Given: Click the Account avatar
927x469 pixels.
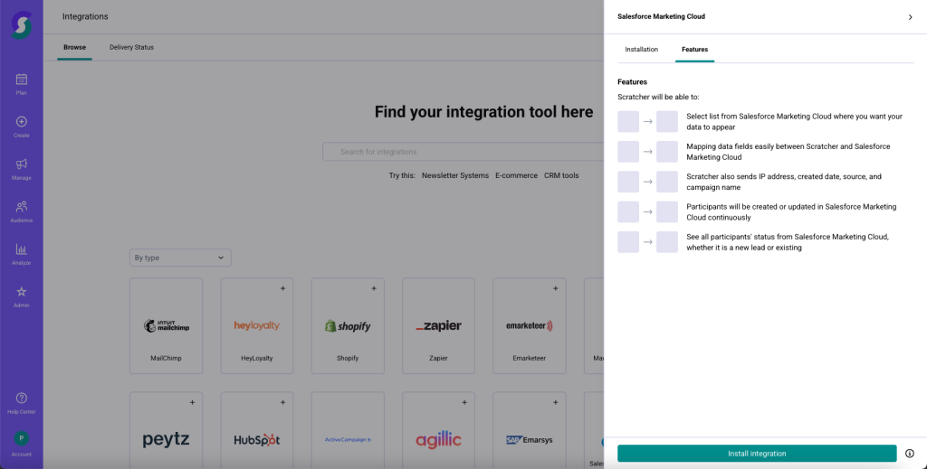Looking at the screenshot, I should coord(21,440).
